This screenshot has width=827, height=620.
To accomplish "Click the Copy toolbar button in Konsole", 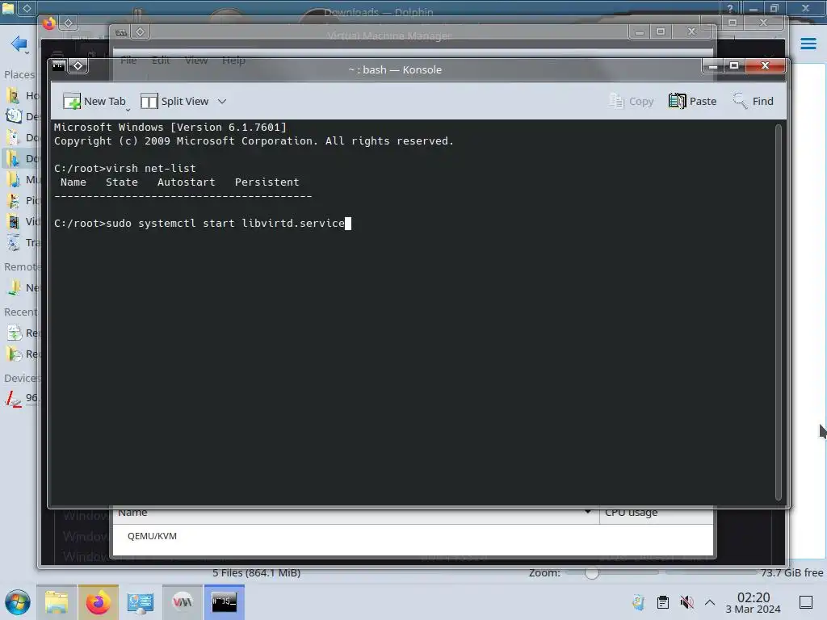I will tap(631, 101).
